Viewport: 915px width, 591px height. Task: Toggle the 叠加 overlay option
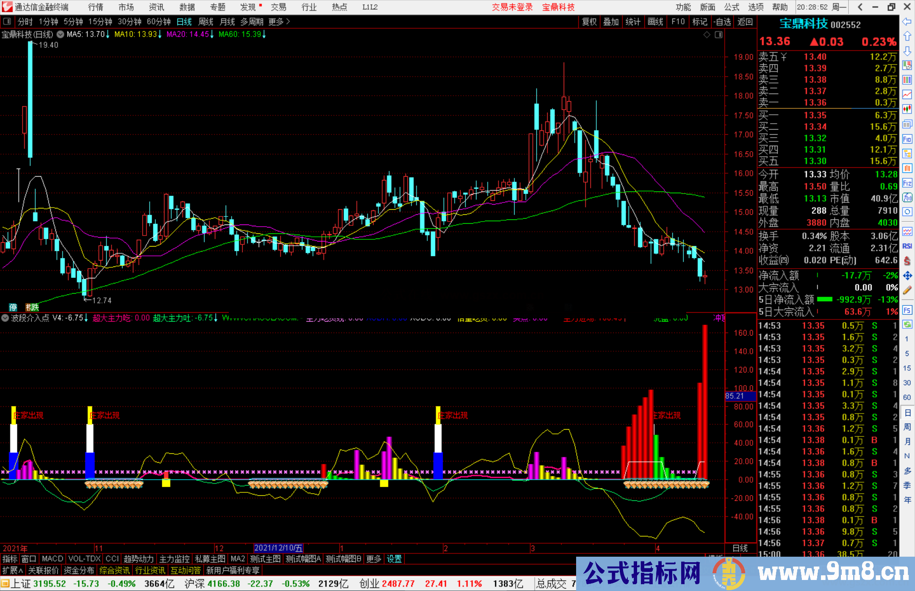[x=611, y=22]
